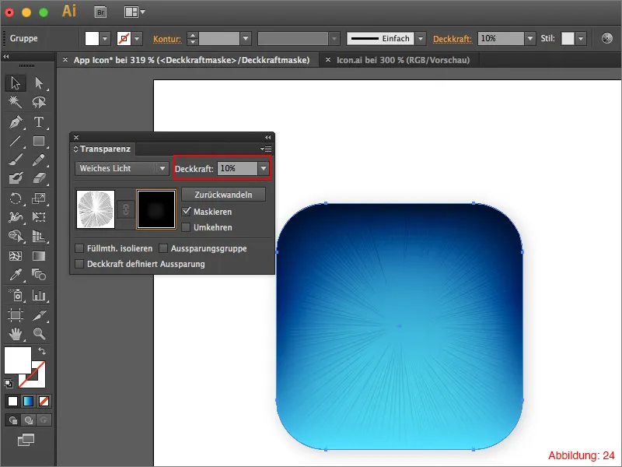Check Deckkraft definiert Aussparung

pos(79,264)
